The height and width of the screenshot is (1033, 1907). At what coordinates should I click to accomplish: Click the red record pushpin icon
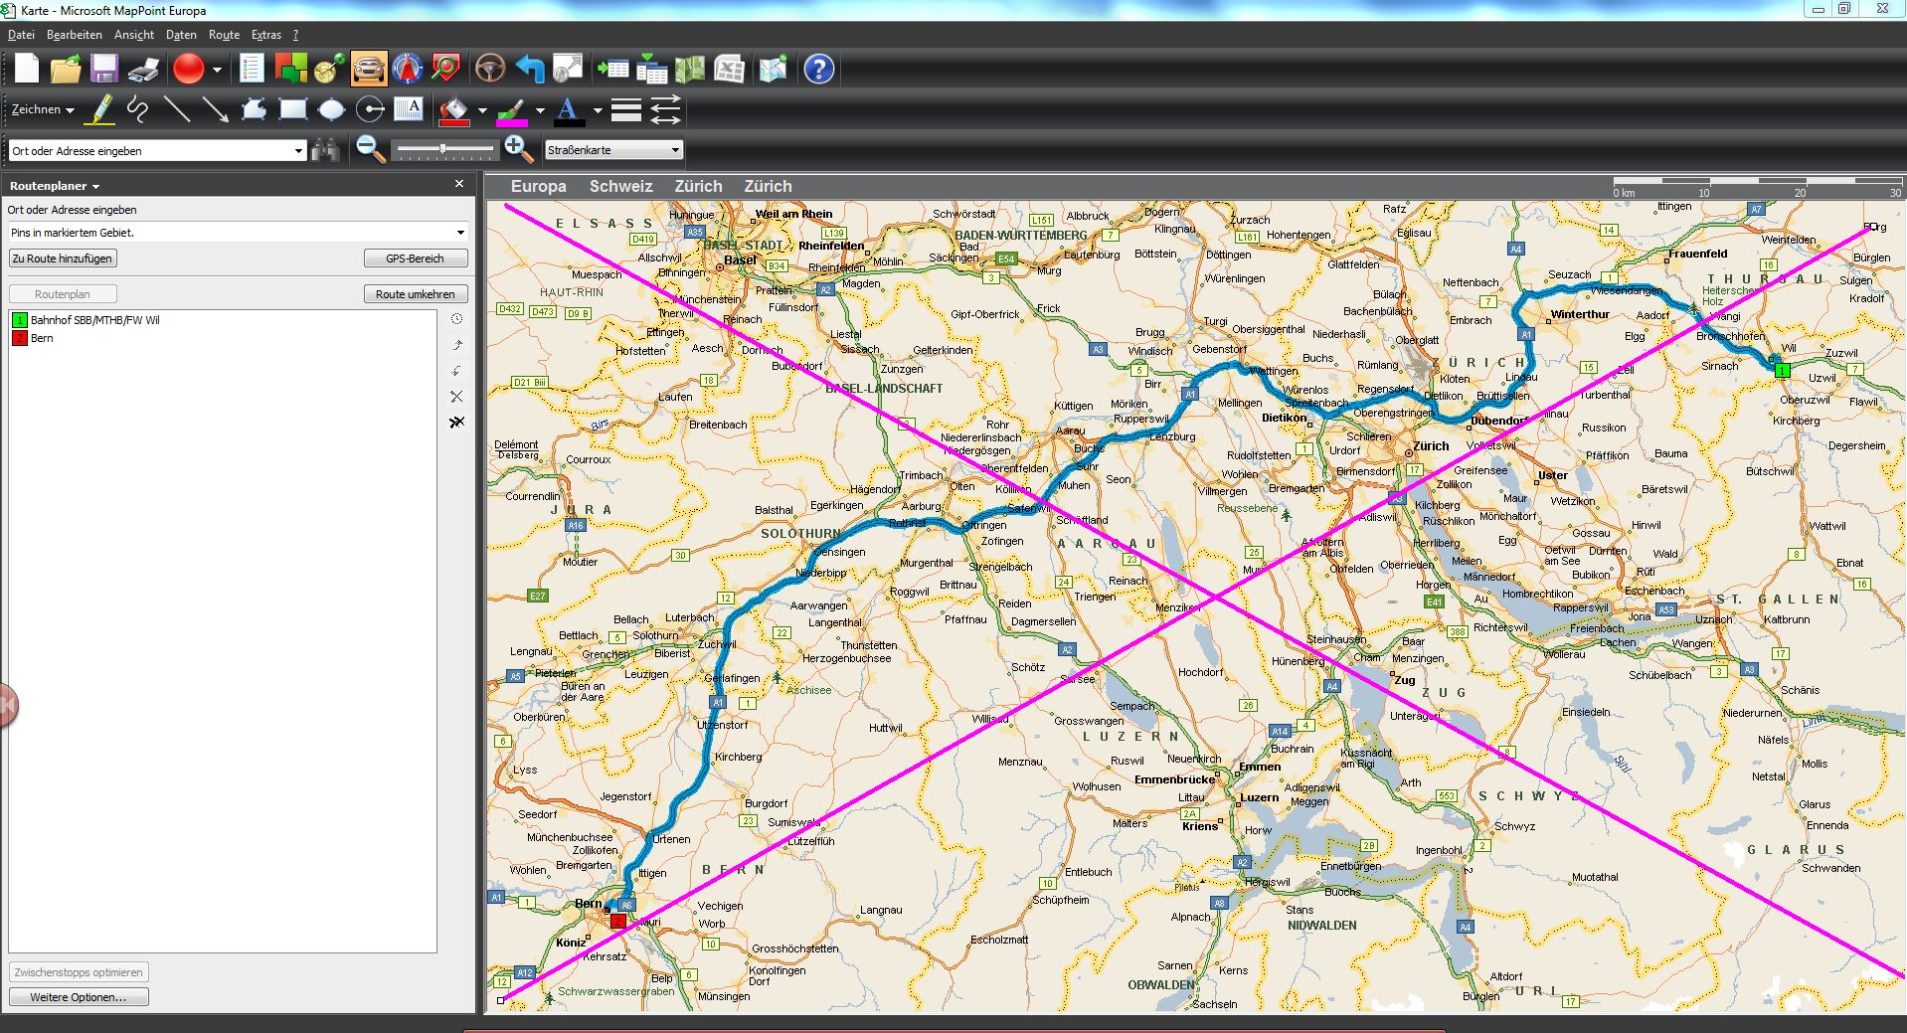coord(188,69)
